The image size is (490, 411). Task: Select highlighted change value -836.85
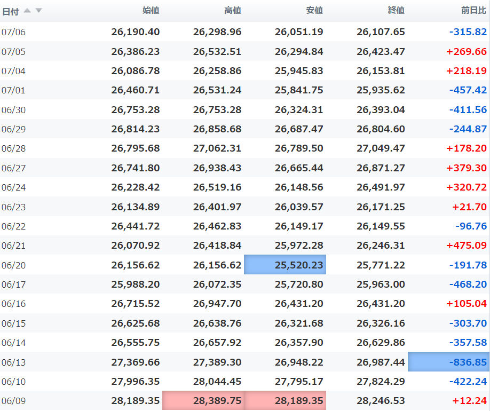449,362
